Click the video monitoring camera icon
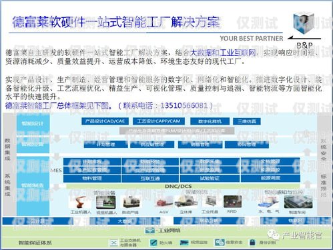This screenshot has height=250, width=333. [184, 243]
